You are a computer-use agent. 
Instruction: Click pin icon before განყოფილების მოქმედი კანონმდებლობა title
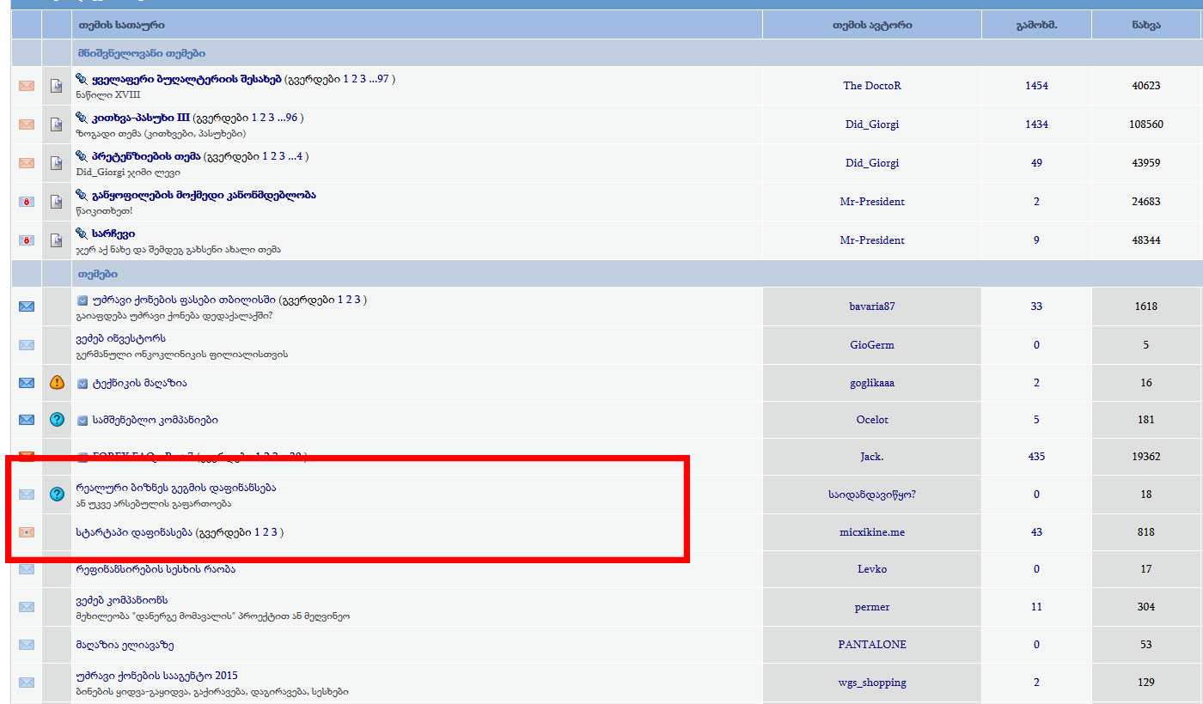(82, 195)
